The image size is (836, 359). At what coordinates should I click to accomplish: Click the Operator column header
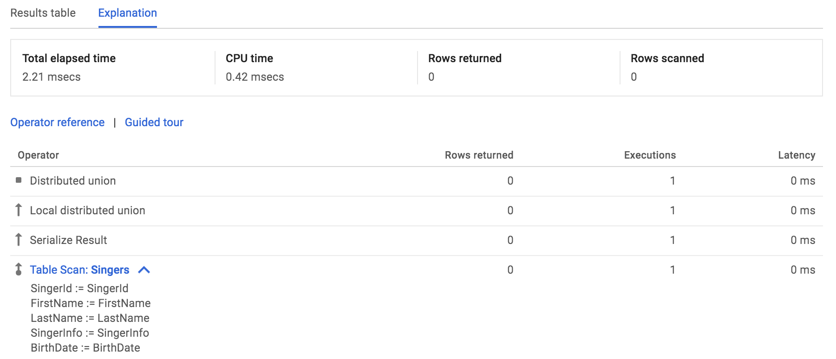click(x=39, y=155)
